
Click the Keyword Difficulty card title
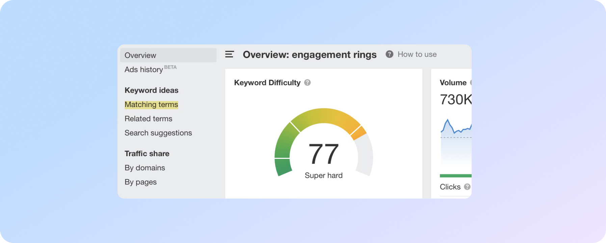click(267, 82)
